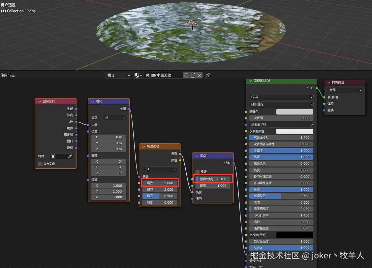Viewport: 372px width, 268px height.
Task: Open the noise 3D dimensions dropdown
Action: click(160, 169)
